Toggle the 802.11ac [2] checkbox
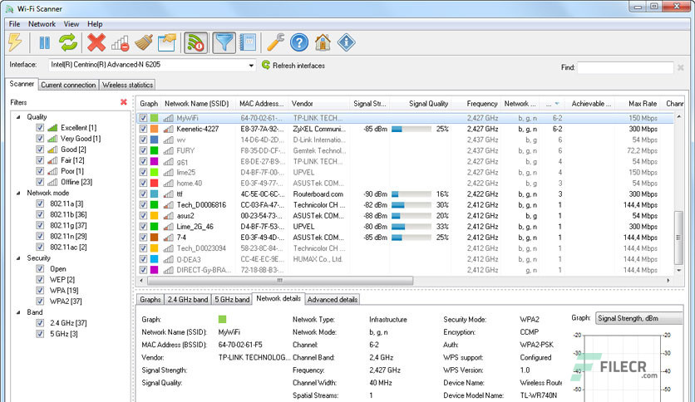The height and width of the screenshot is (402, 695). 40,247
